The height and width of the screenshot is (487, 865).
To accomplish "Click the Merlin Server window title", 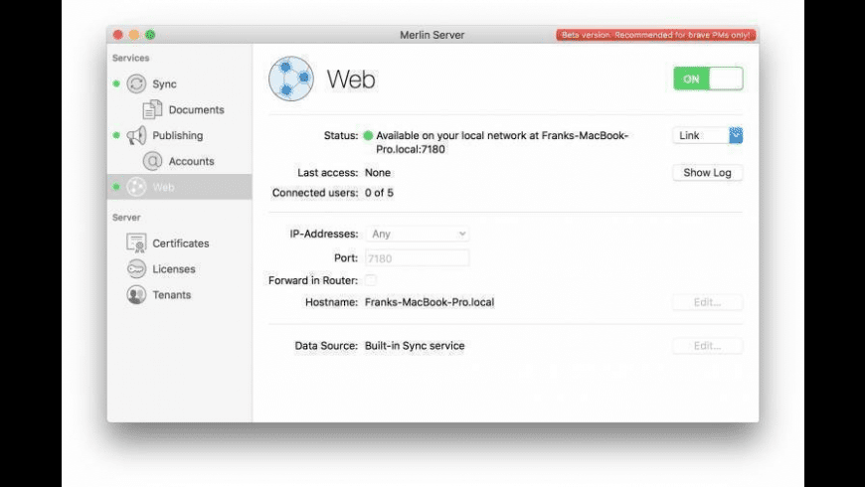I will 432,35.
